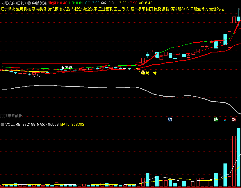Open the 高市净率 tag
Viewport: 241px width, 188px height.
[138, 9]
